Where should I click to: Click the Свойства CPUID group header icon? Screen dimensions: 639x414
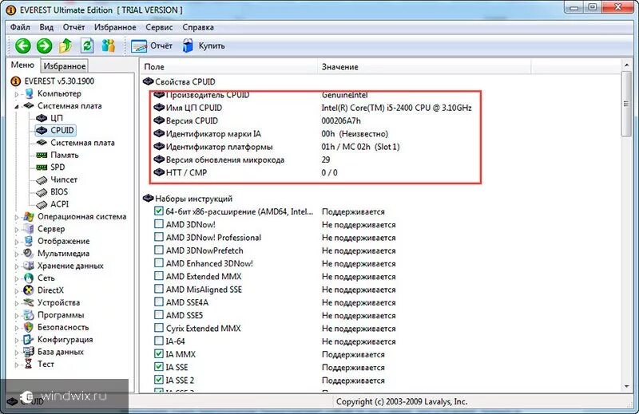pos(148,82)
